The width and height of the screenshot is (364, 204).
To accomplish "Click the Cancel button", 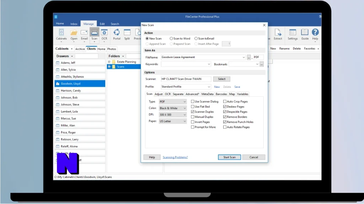I will [x=253, y=157].
